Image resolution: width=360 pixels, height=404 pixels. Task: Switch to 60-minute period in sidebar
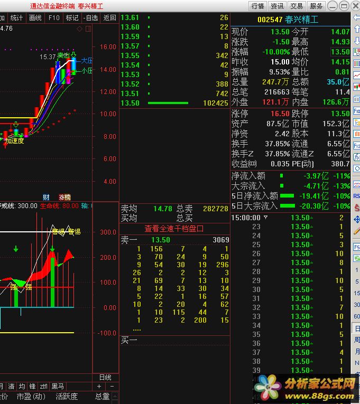[x=357, y=316]
